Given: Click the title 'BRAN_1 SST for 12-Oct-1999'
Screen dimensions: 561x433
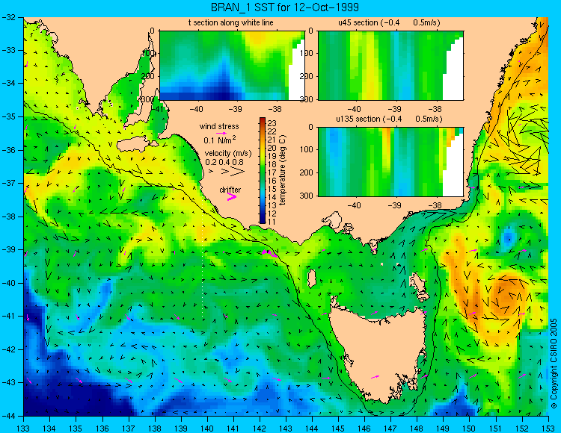Looking at the screenshot, I should pyautogui.click(x=285, y=7).
